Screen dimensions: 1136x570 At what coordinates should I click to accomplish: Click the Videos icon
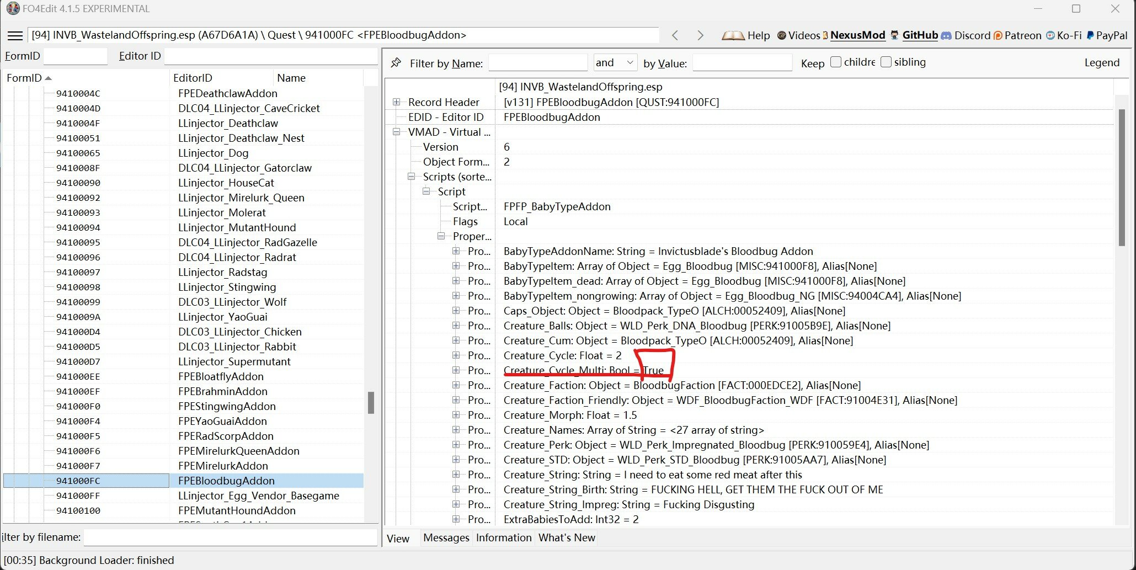[x=782, y=35]
